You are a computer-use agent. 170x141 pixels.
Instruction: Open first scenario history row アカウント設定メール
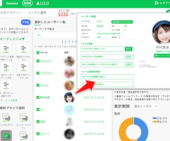(107, 49)
